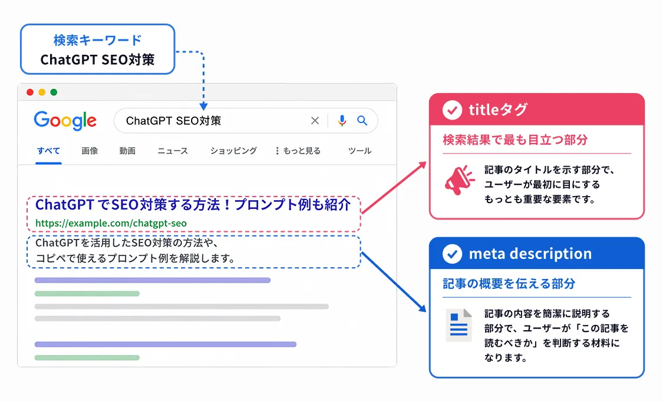Open the ChatGPT でSEO対策する方法 result title
Screen dimensions: 663x402
point(193,205)
